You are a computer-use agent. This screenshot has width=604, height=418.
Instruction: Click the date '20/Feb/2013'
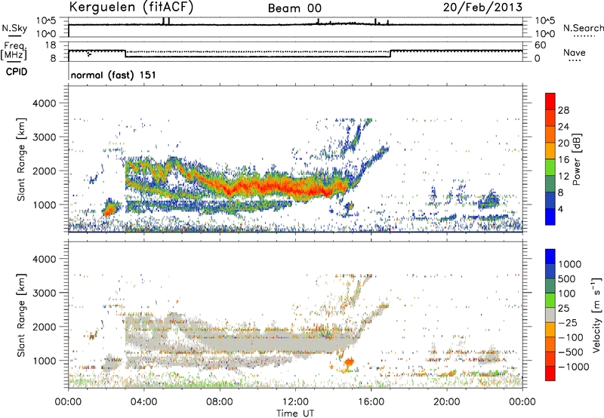[x=482, y=7]
